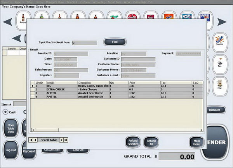Click the 'BEC' ItemID cell
Screen dimensions: 233x168
pyautogui.click(x=62, y=86)
